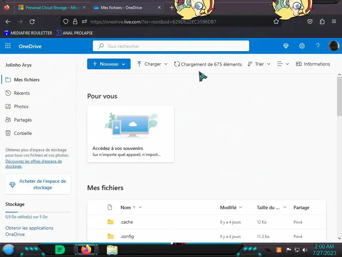Open the help question mark
This screenshot has height=257, width=342.
pos(318,46)
